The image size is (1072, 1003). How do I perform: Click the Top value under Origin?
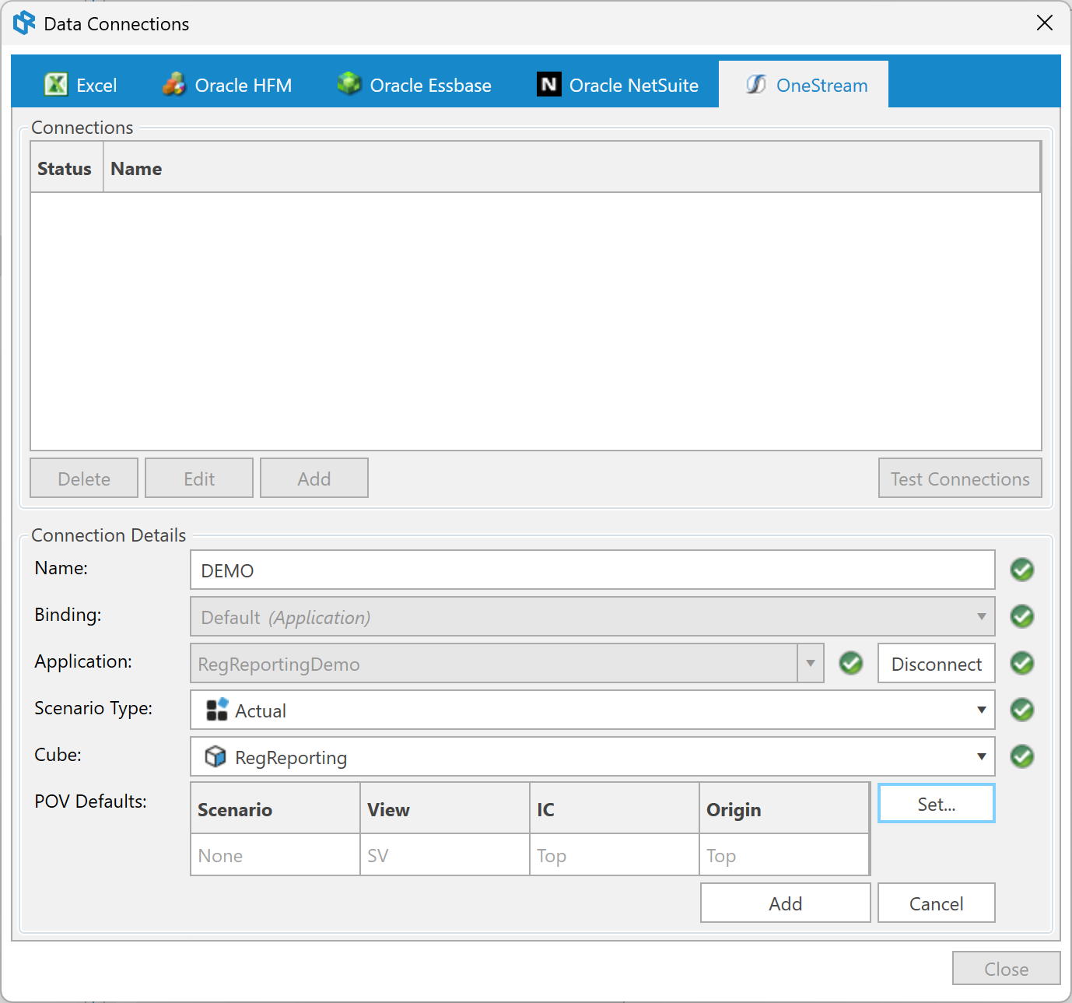point(784,854)
